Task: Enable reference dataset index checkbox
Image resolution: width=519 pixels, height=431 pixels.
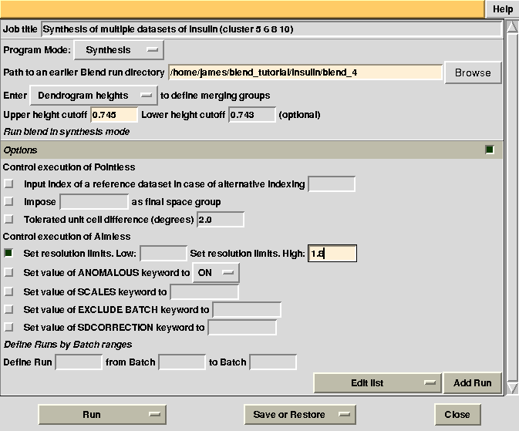Action: [9, 184]
